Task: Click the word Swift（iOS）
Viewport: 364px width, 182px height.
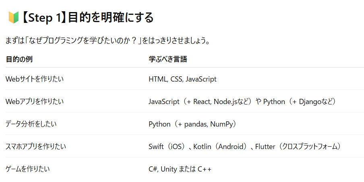Action: pos(167,146)
